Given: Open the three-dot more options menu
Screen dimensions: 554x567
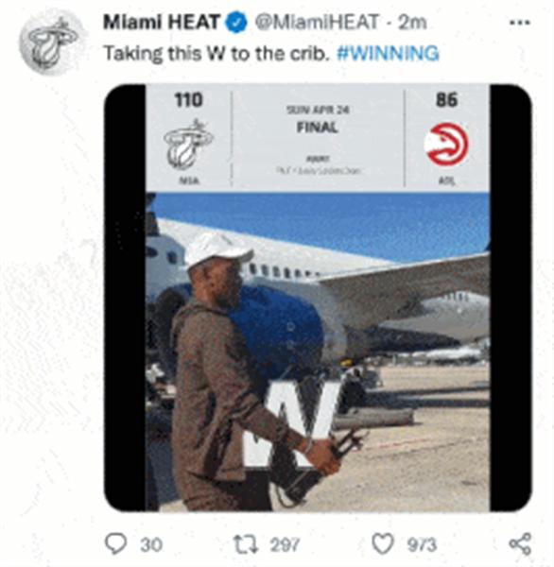Looking at the screenshot, I should point(520,23).
